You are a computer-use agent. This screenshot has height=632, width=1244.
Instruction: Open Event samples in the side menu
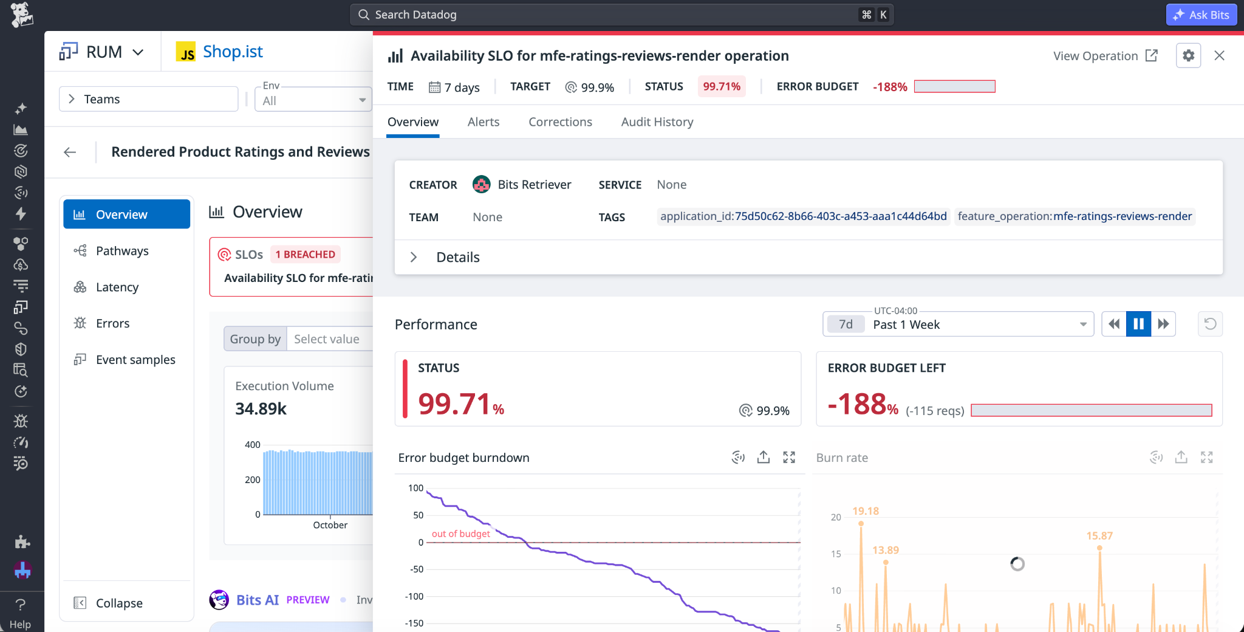coord(126,360)
